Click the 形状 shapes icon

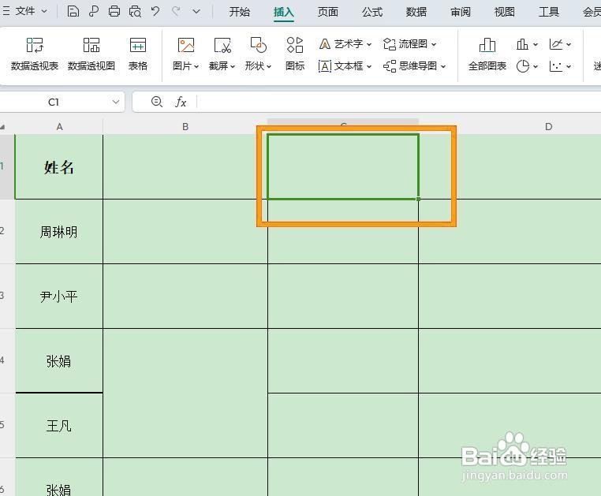click(258, 45)
